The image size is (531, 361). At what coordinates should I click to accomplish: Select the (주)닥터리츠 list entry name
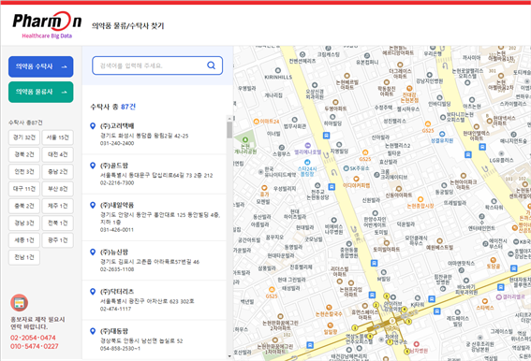pos(117,291)
